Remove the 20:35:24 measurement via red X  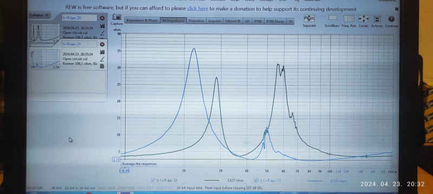pyautogui.click(x=102, y=44)
